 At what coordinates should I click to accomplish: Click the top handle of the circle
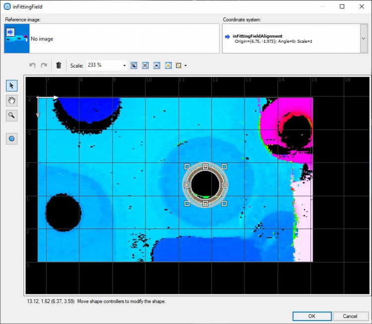205,166
